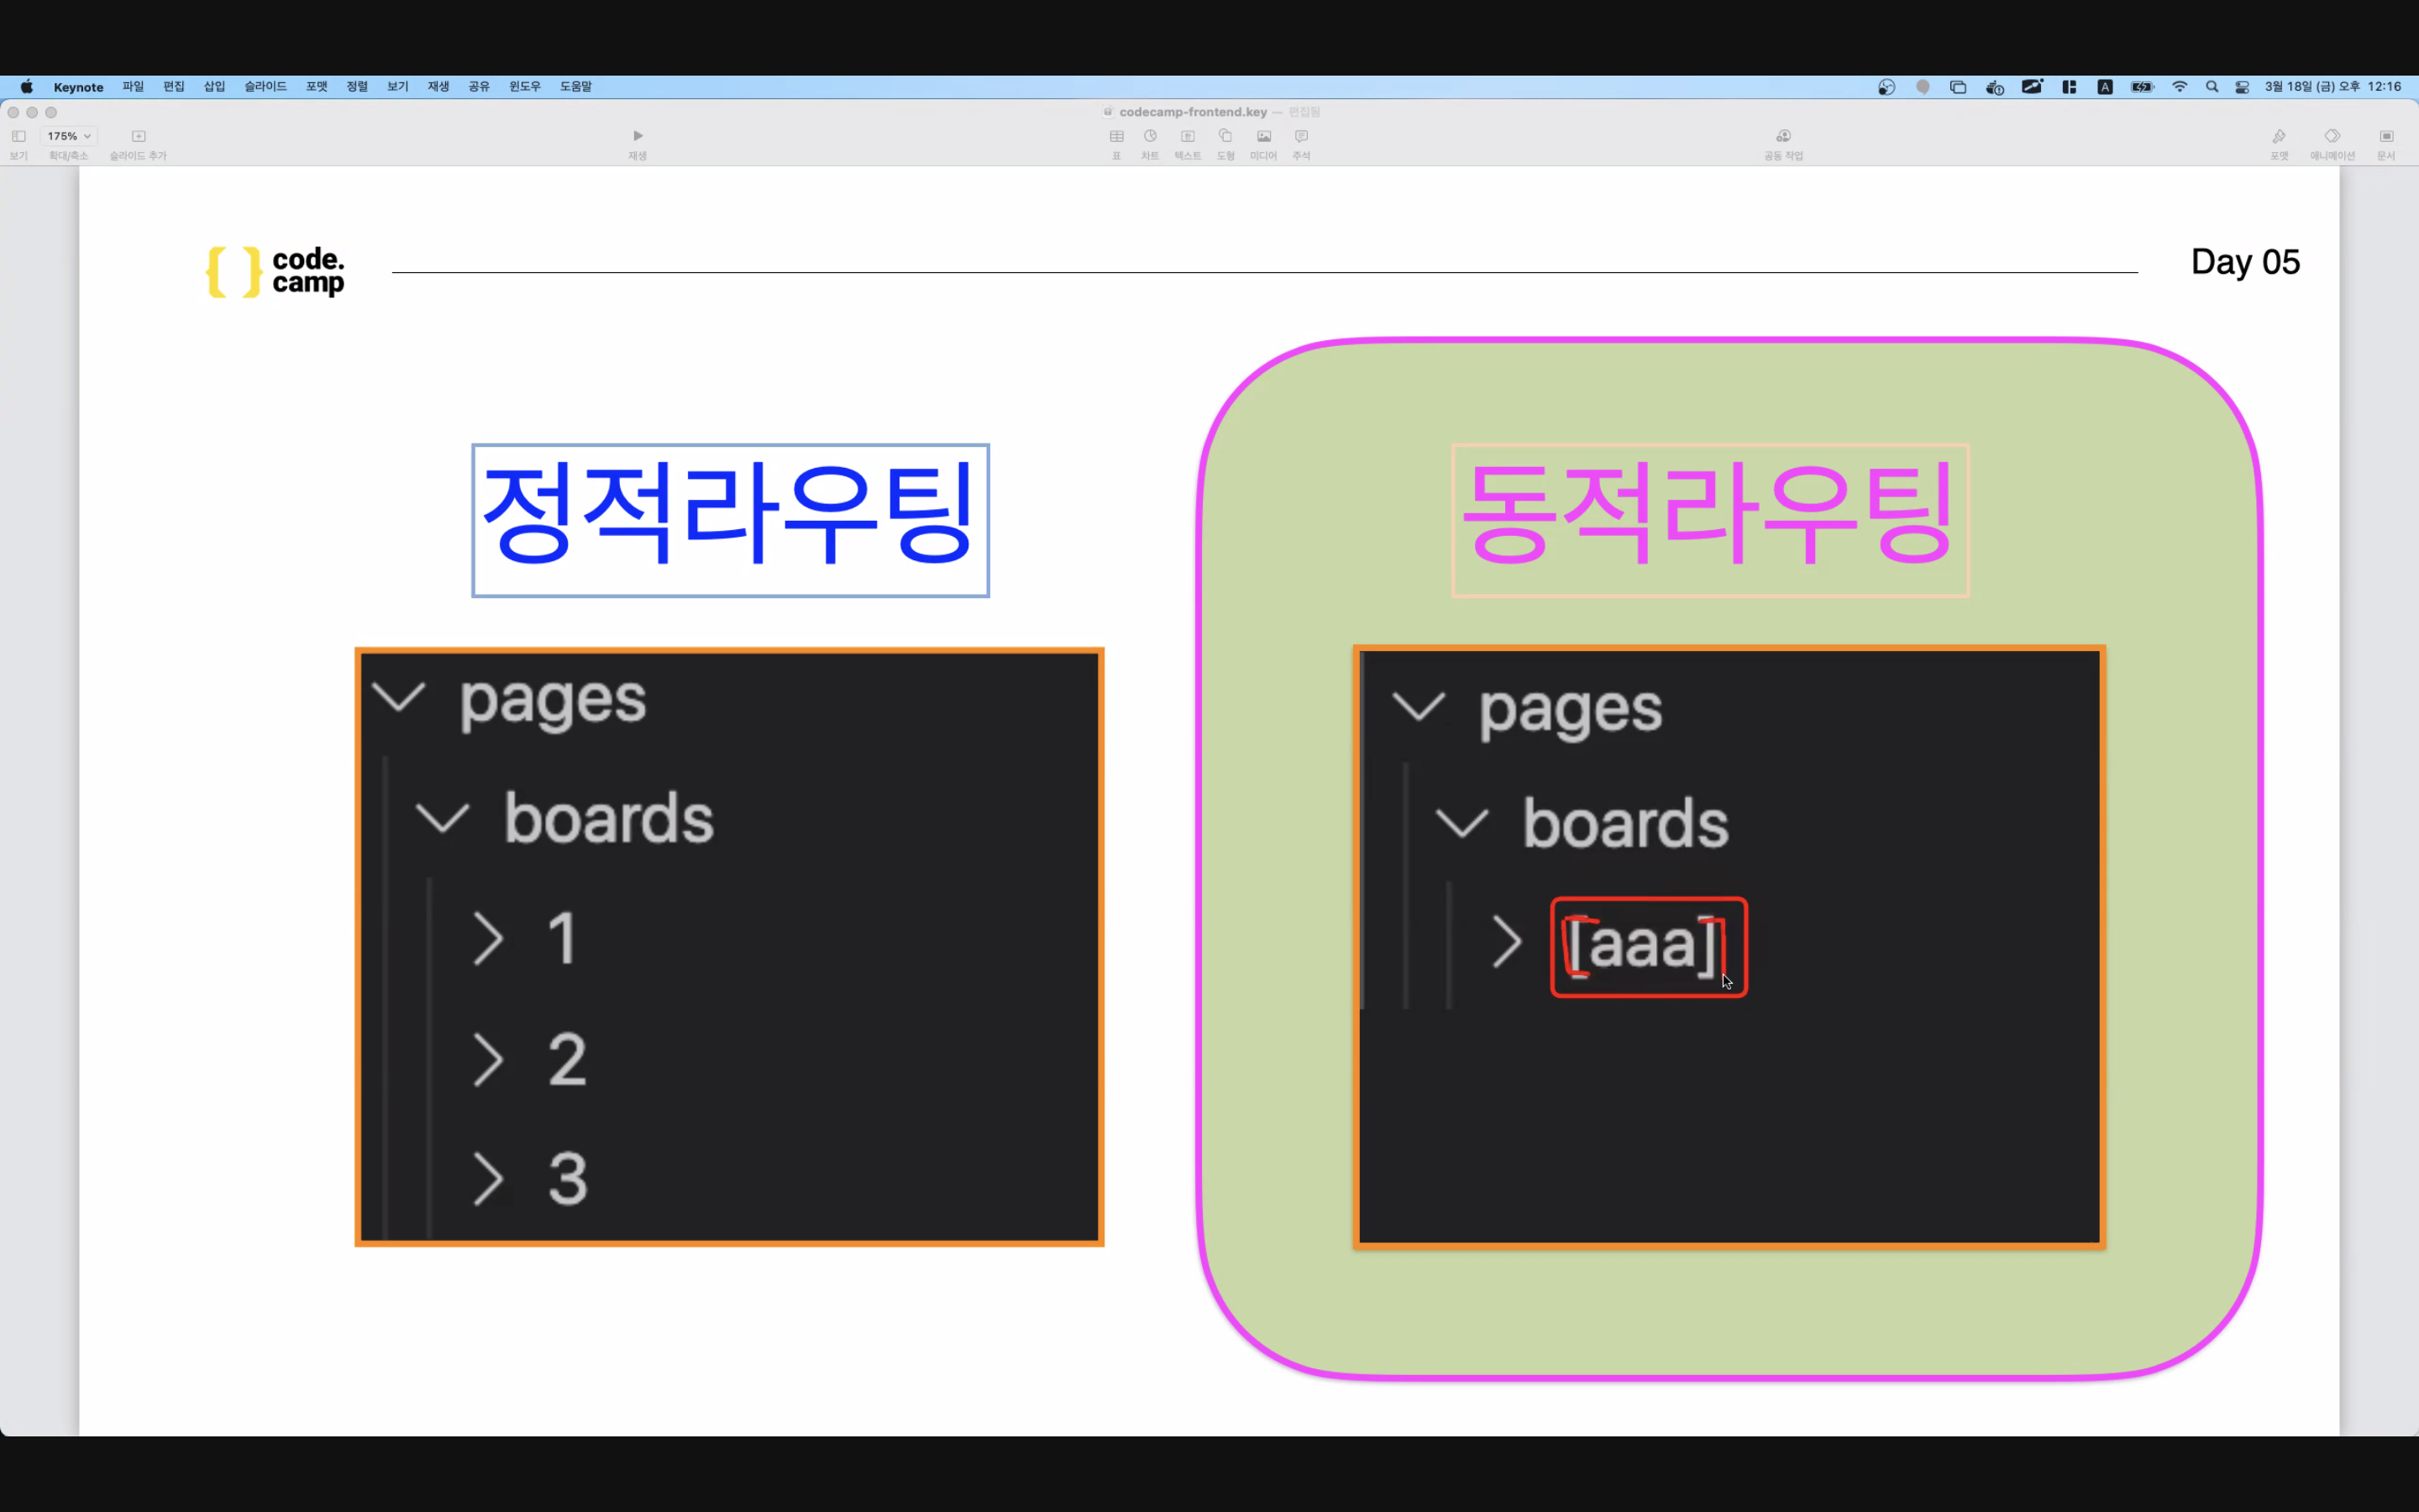Screen dimensions: 2419x1512
Task: Add a comment with 주석 icon
Action: click(x=1301, y=136)
